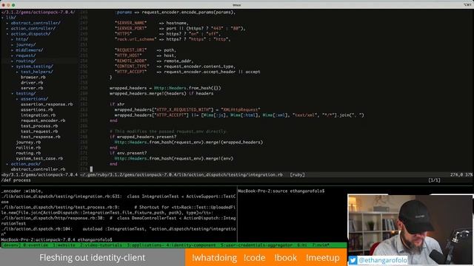Open system_test_case.rb file
474x266 pixels.
coord(39,159)
